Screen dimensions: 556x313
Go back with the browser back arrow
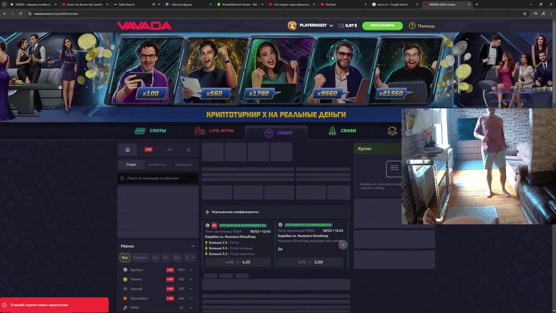point(5,13)
